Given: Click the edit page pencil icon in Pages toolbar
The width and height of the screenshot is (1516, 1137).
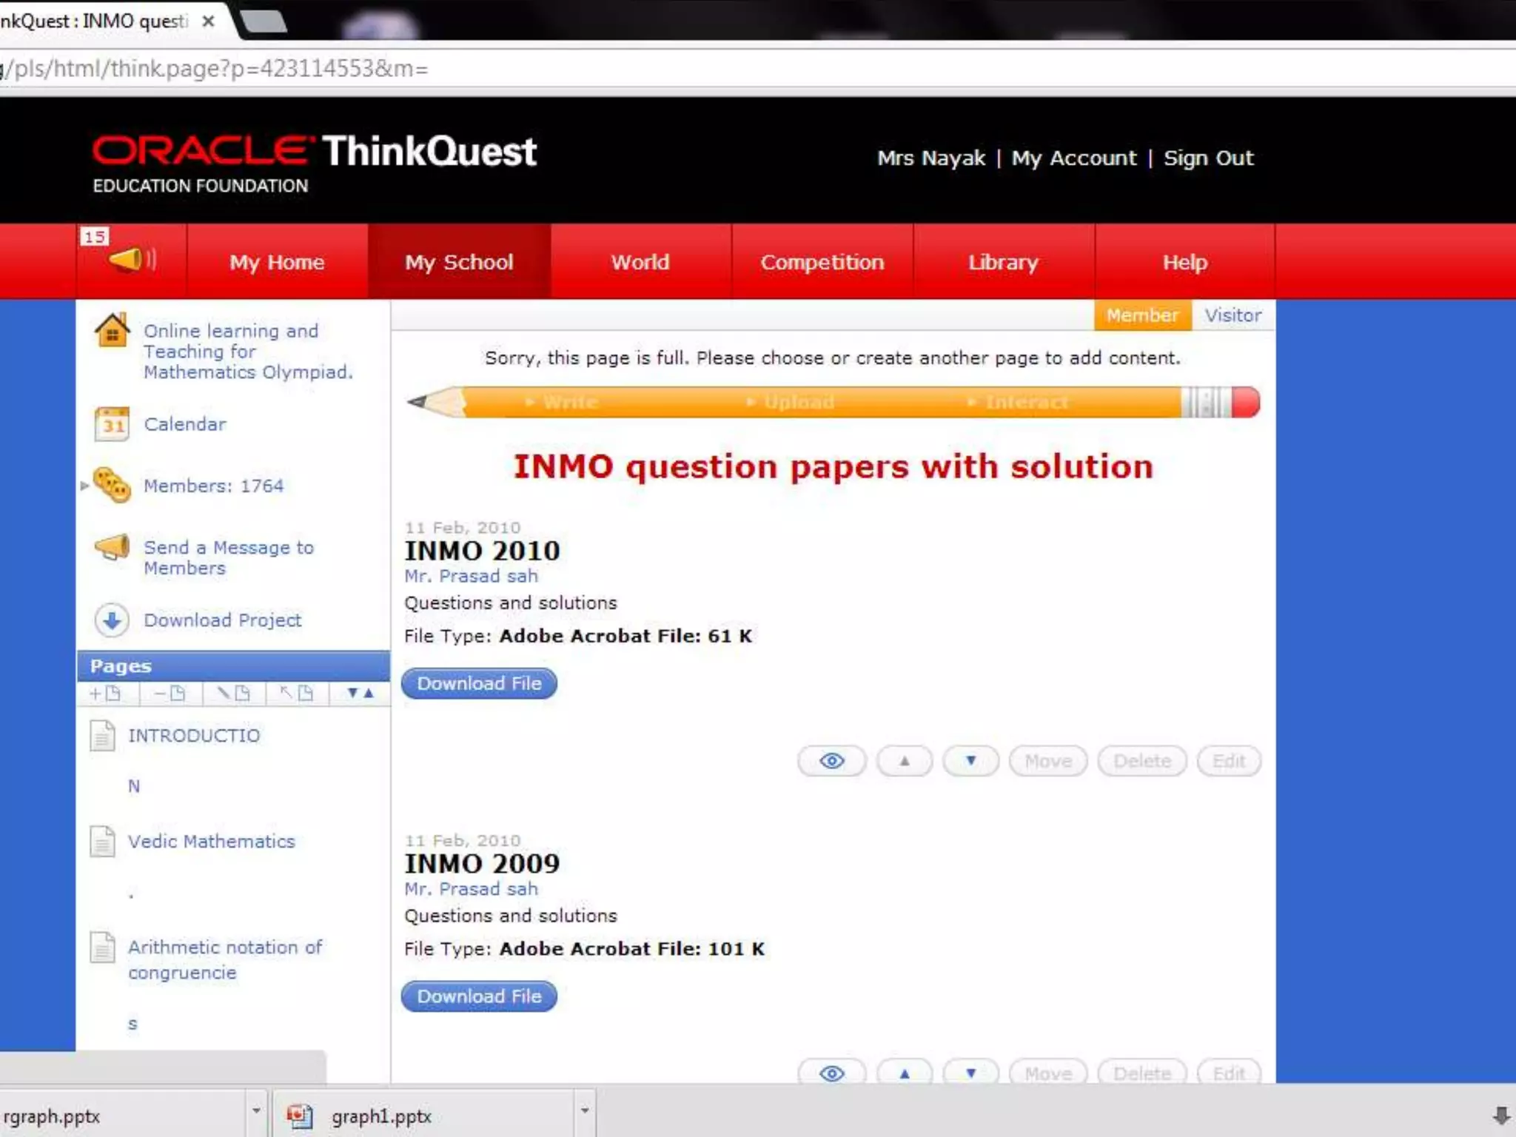Looking at the screenshot, I should [232, 694].
